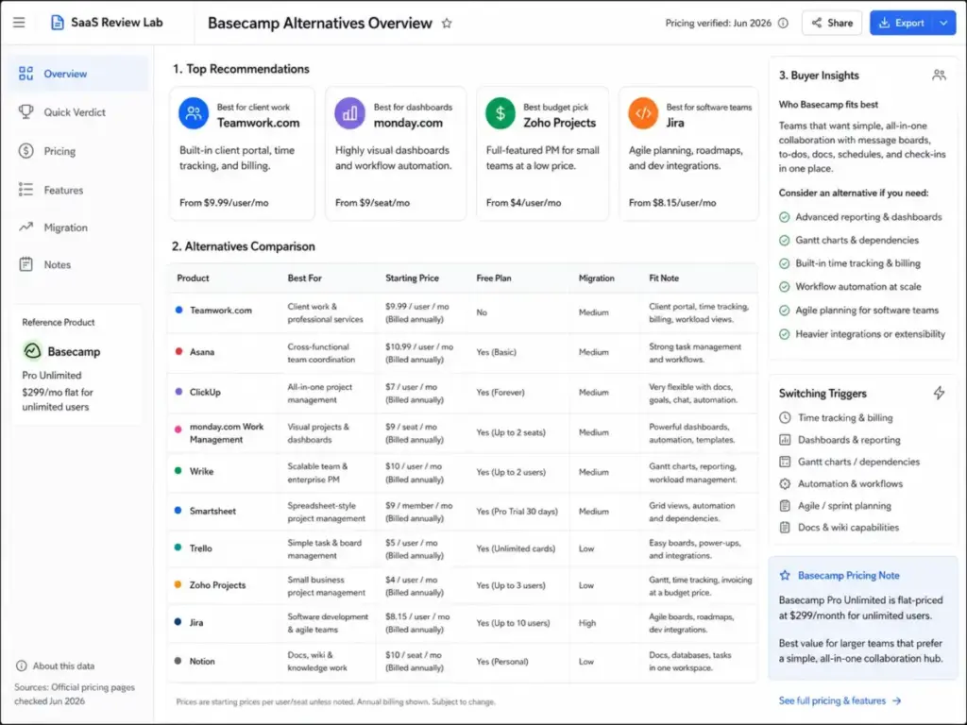Image resolution: width=967 pixels, height=725 pixels.
Task: Select the Smartsheet row name
Action: [212, 511]
